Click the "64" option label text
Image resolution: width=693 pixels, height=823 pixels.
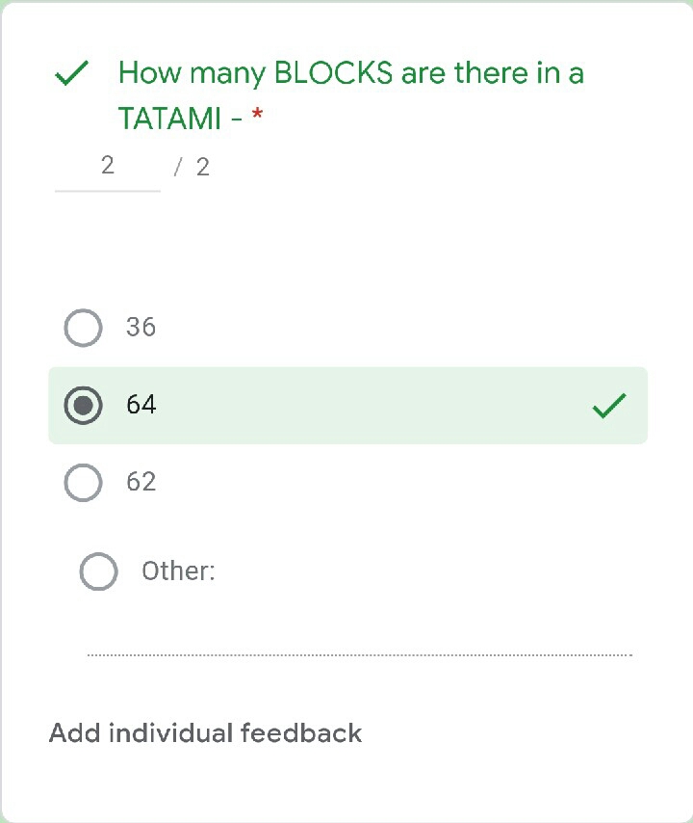click(x=141, y=406)
